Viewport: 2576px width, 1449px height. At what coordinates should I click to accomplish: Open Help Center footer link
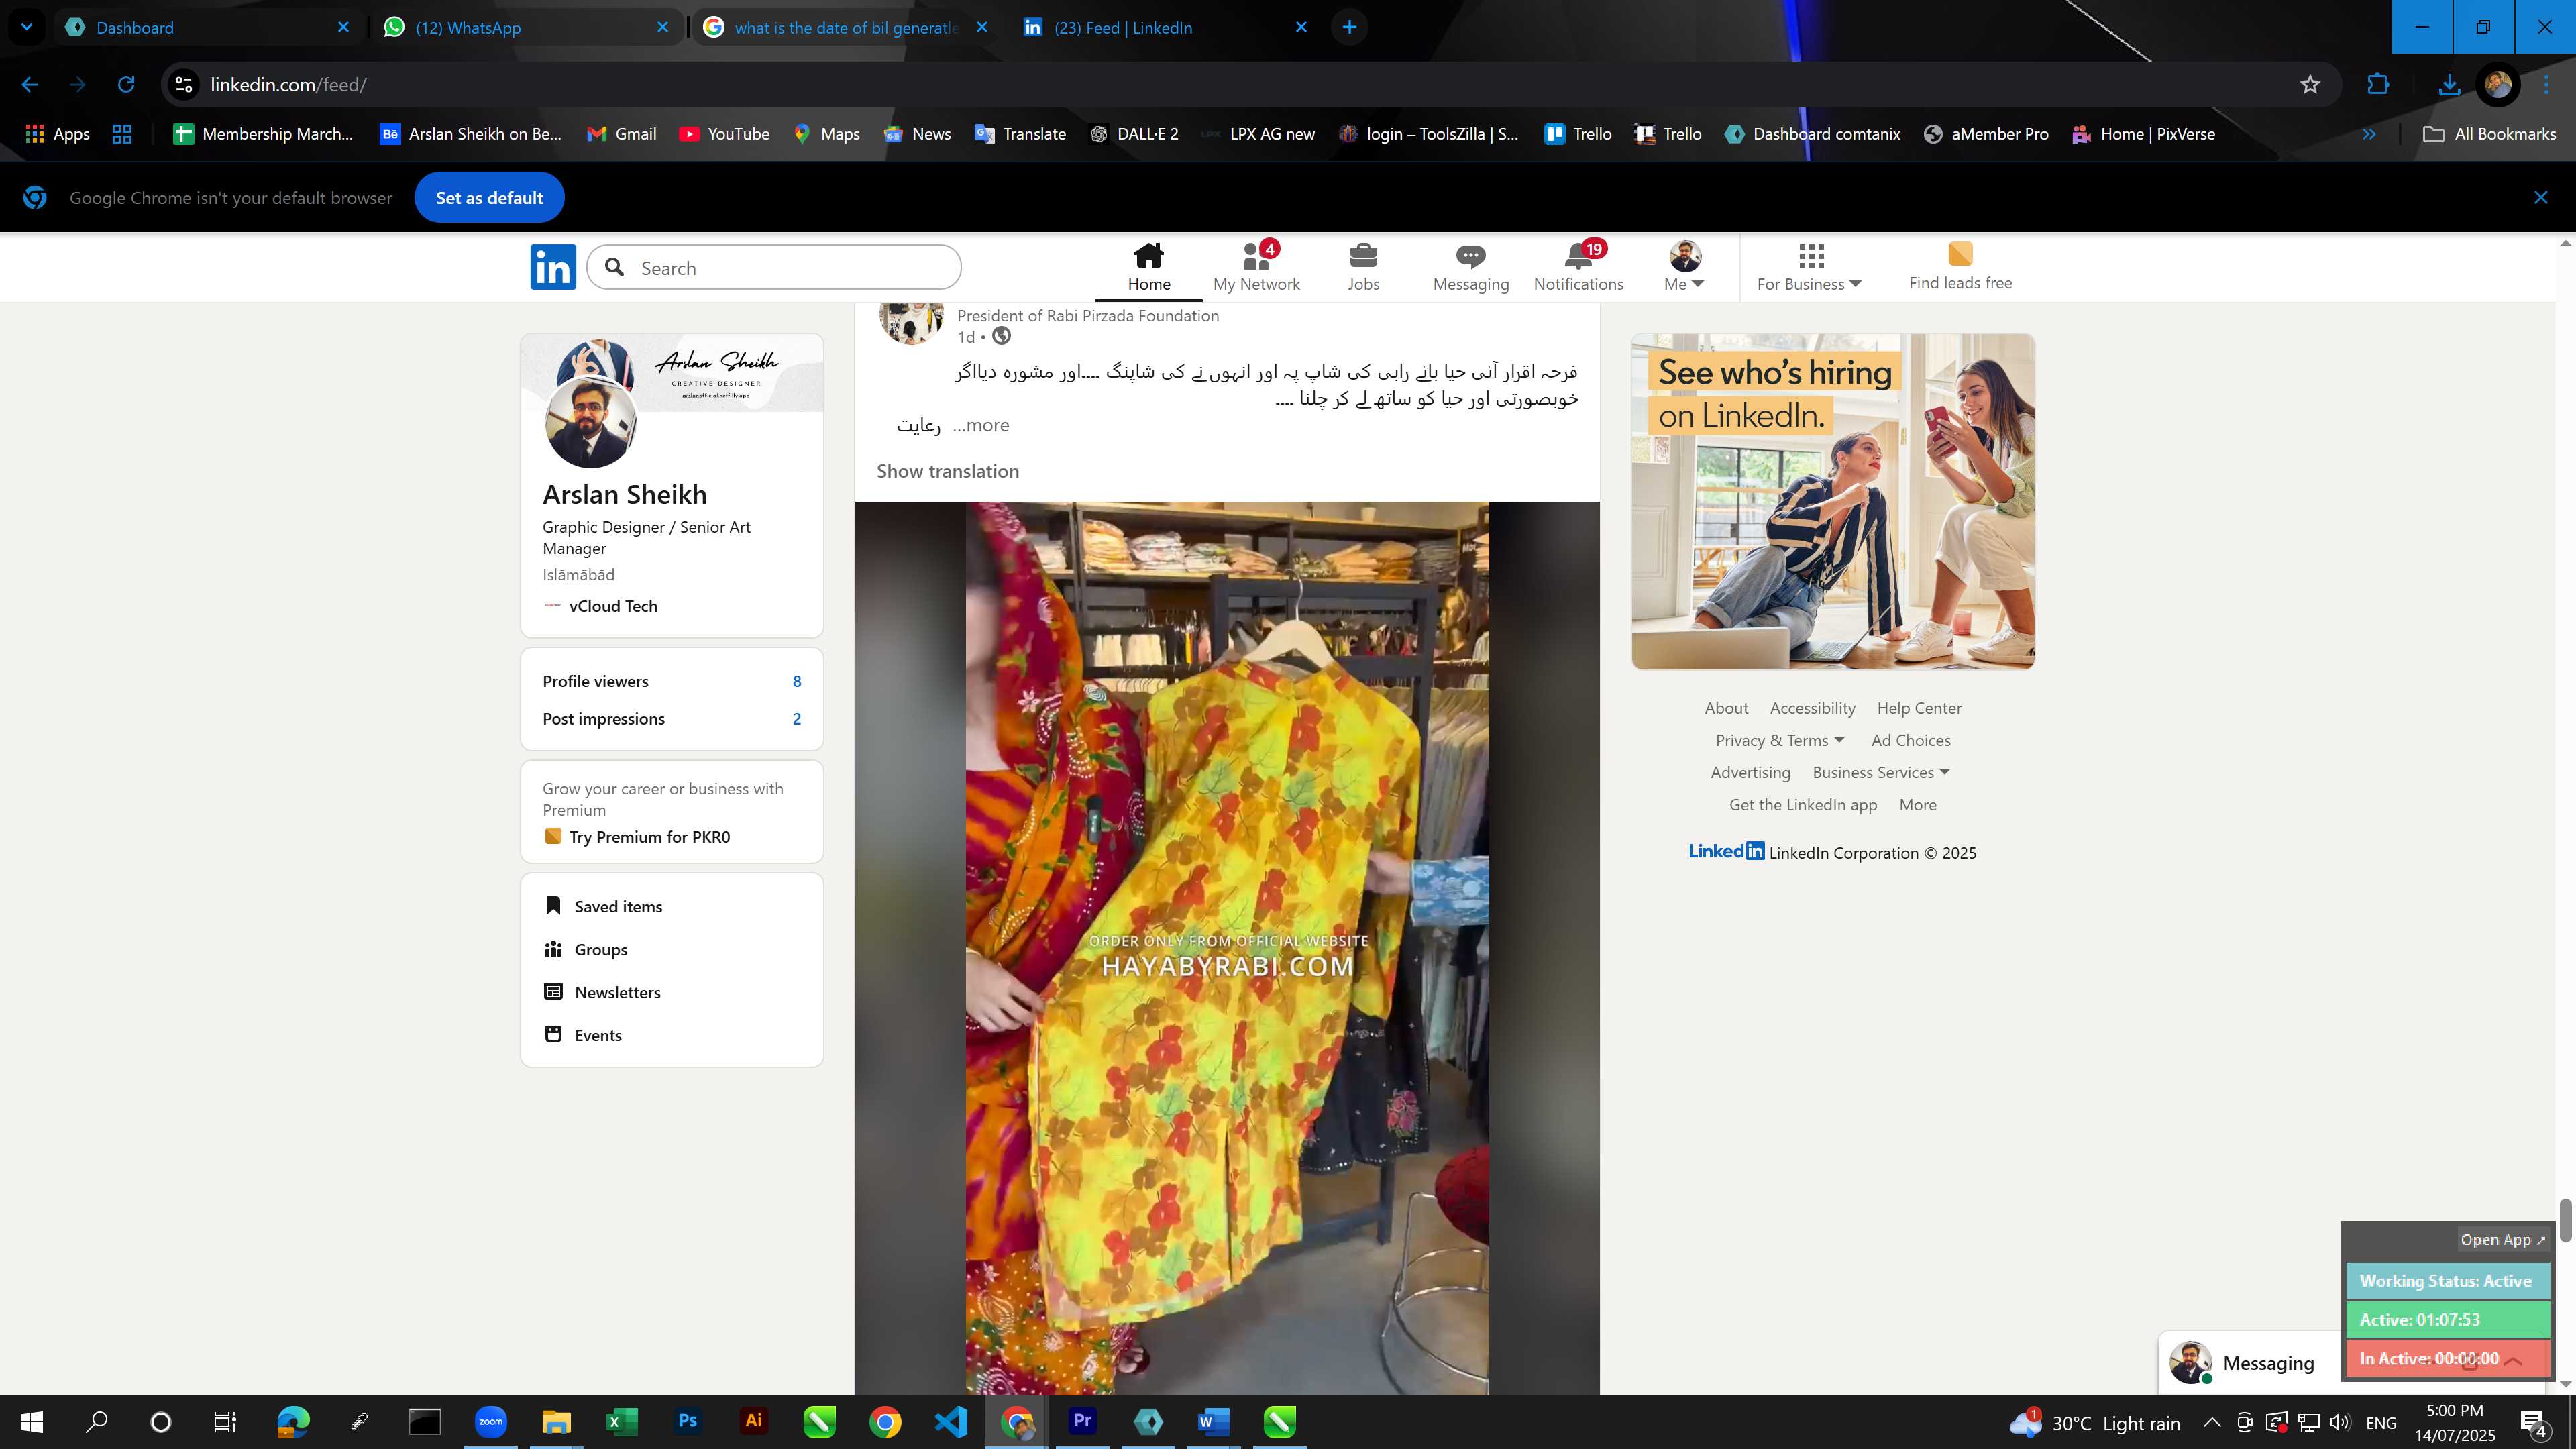coord(1919,708)
